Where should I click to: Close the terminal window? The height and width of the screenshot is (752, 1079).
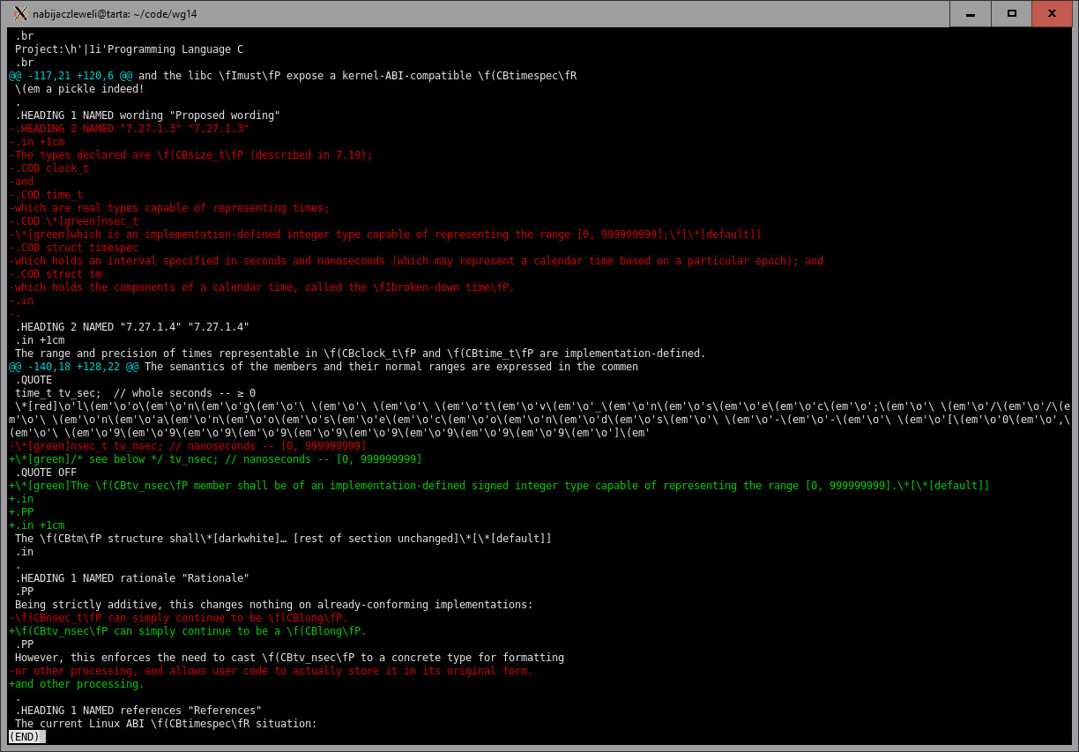[x=1053, y=13]
